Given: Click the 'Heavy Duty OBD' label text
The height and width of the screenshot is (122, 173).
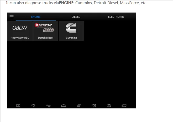Looking at the screenshot, I should (20, 38).
